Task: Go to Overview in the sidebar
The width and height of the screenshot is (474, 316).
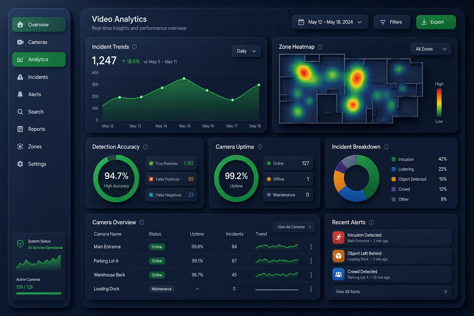Action: coord(39,25)
